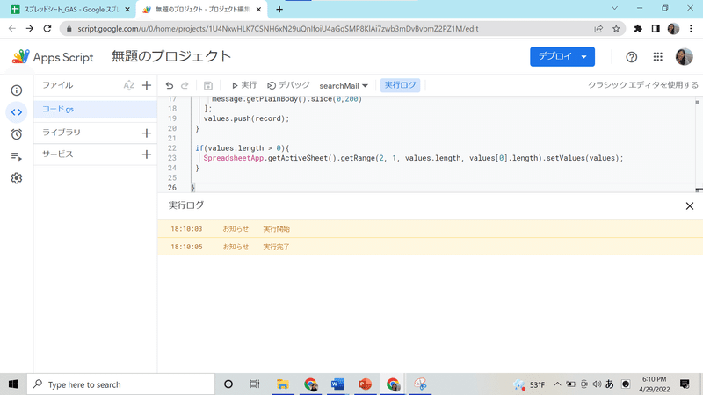Toggle the 実行ログ execution log button
This screenshot has width=703, height=395.
(400, 85)
